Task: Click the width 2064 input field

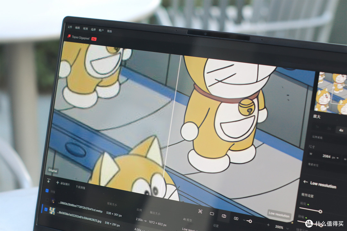Action: pos(326,156)
